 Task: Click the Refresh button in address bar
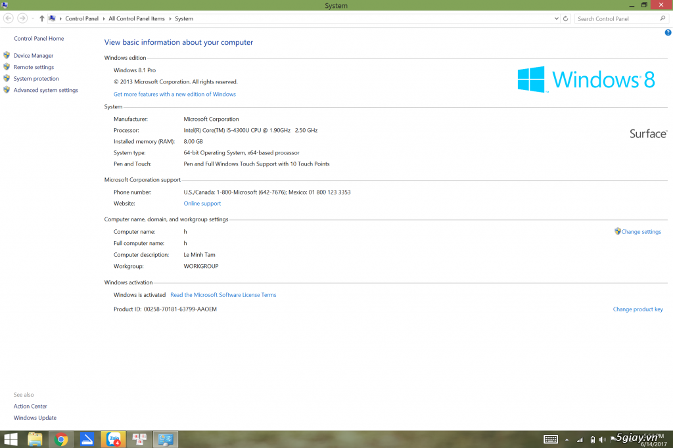(566, 18)
